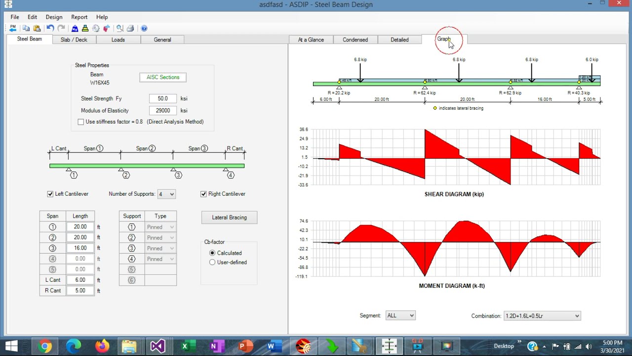Click the L Cant length field
Image resolution: width=632 pixels, height=356 pixels.
(80, 280)
